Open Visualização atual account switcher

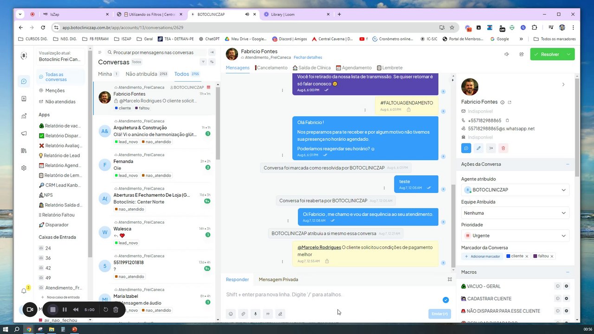(60, 56)
